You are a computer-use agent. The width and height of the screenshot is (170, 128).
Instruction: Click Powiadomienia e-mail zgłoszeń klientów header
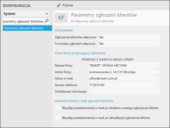coord(84,101)
